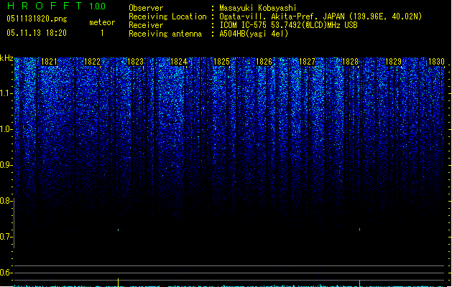Click the 1825 time marker

click(221, 62)
